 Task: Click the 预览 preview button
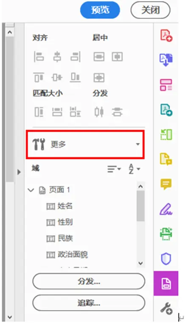(100, 10)
